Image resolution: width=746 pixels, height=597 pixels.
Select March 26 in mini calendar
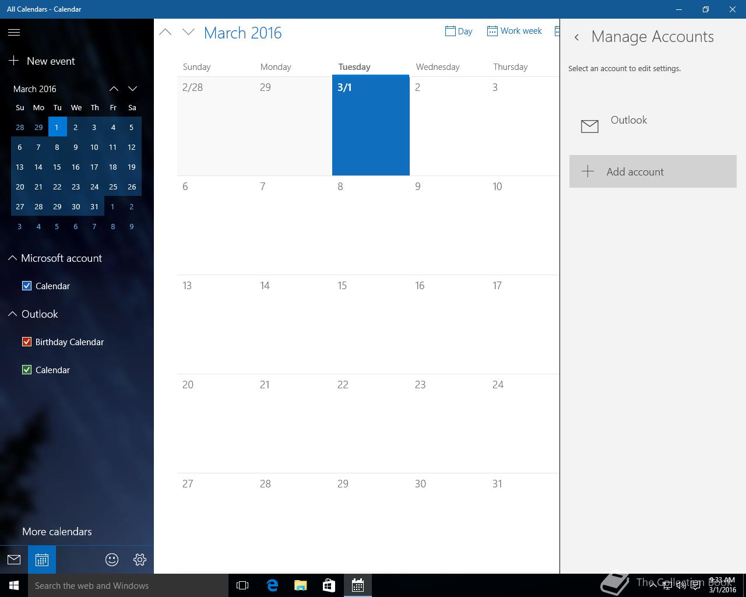click(132, 187)
